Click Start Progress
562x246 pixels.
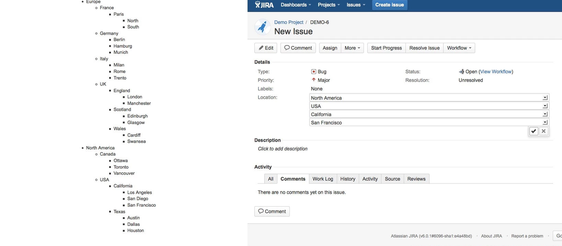386,48
